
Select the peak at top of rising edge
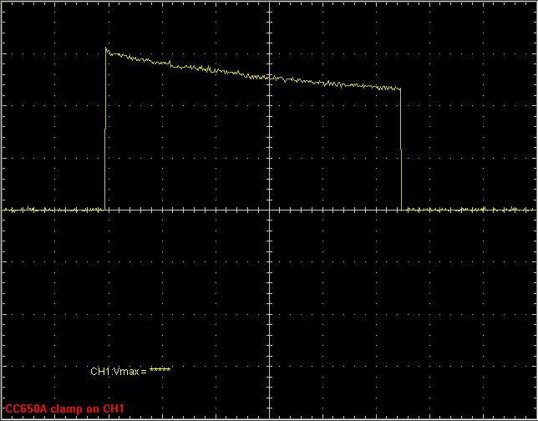pos(106,49)
